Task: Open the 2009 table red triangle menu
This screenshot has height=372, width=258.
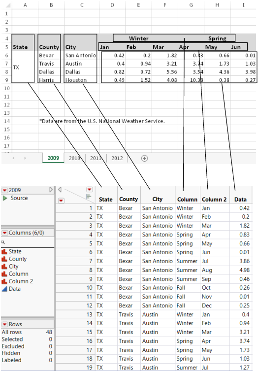Action: 5,190
